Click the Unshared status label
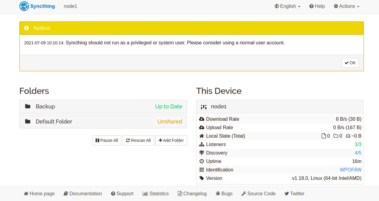 (x=170, y=122)
